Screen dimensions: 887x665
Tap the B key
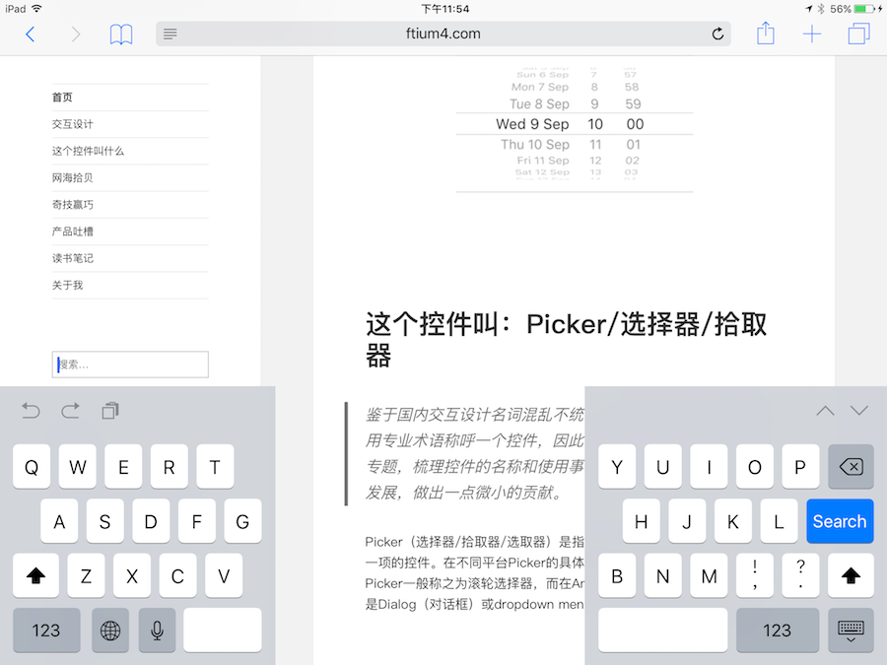pos(617,575)
